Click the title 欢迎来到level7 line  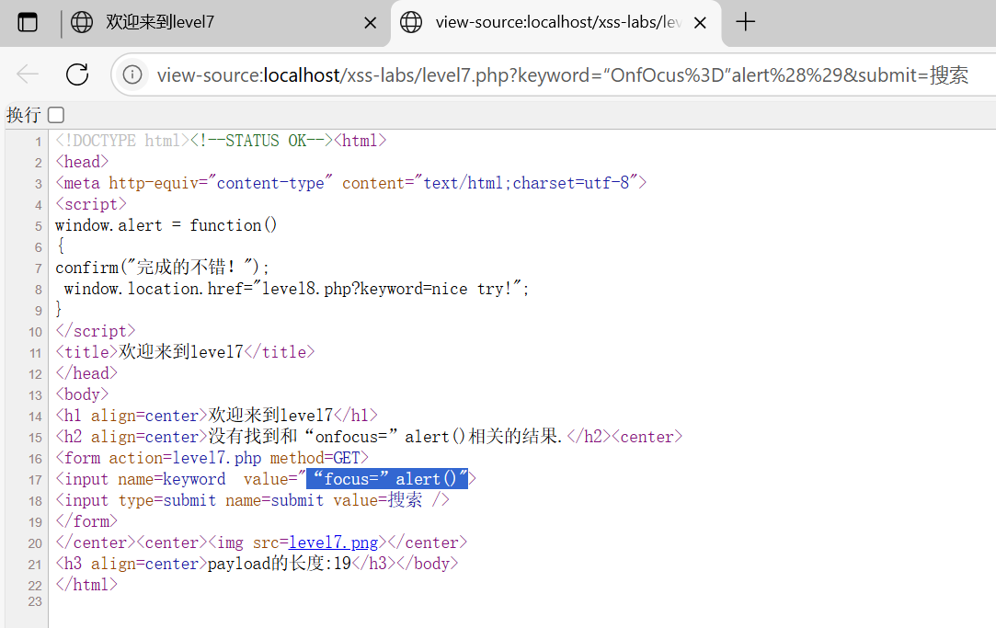click(x=185, y=352)
